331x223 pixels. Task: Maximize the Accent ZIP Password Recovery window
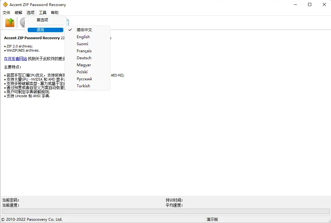coord(310,4)
